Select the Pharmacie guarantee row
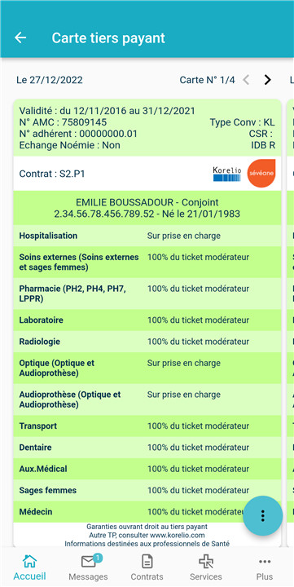 click(x=147, y=293)
